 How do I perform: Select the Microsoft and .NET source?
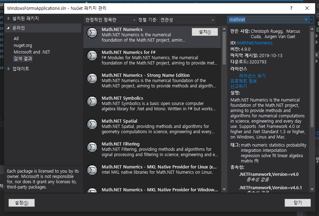[x=32, y=52]
